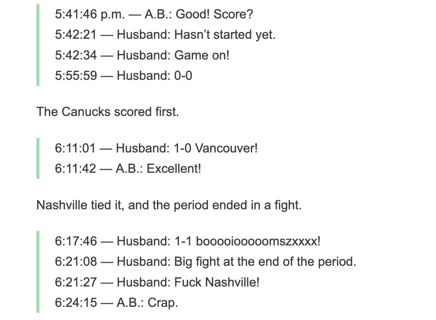This screenshot has width=436, height=320.
Task: Click the paragraph 'The Canucks scored first.'
Action: [108, 112]
